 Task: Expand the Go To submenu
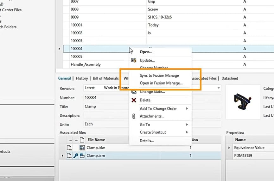click(187, 125)
